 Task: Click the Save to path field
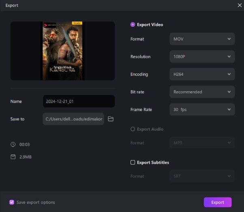73,119
